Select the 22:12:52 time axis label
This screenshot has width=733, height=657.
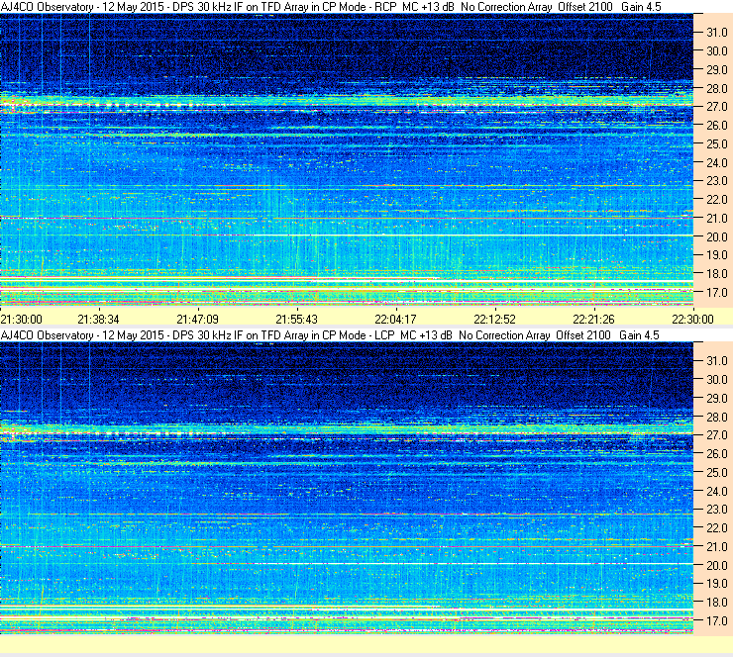(x=494, y=320)
